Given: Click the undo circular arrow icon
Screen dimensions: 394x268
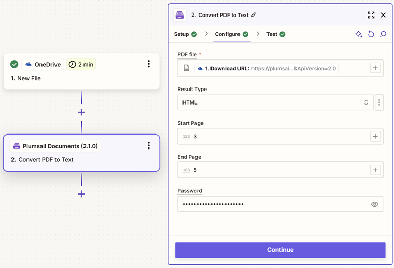Looking at the screenshot, I should click(371, 34).
